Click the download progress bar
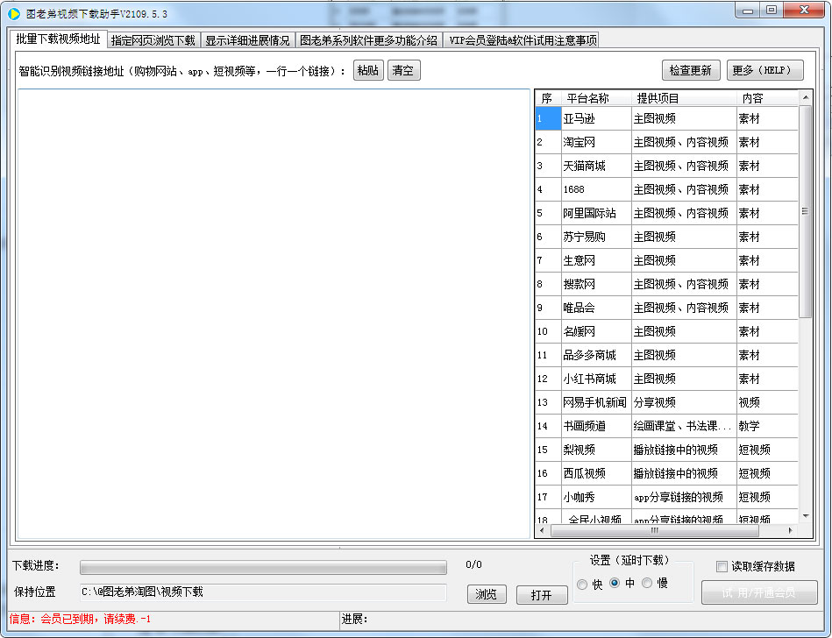Screen dimensions: 832x638 (263, 567)
